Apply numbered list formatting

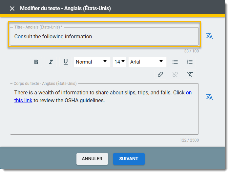[190, 62]
